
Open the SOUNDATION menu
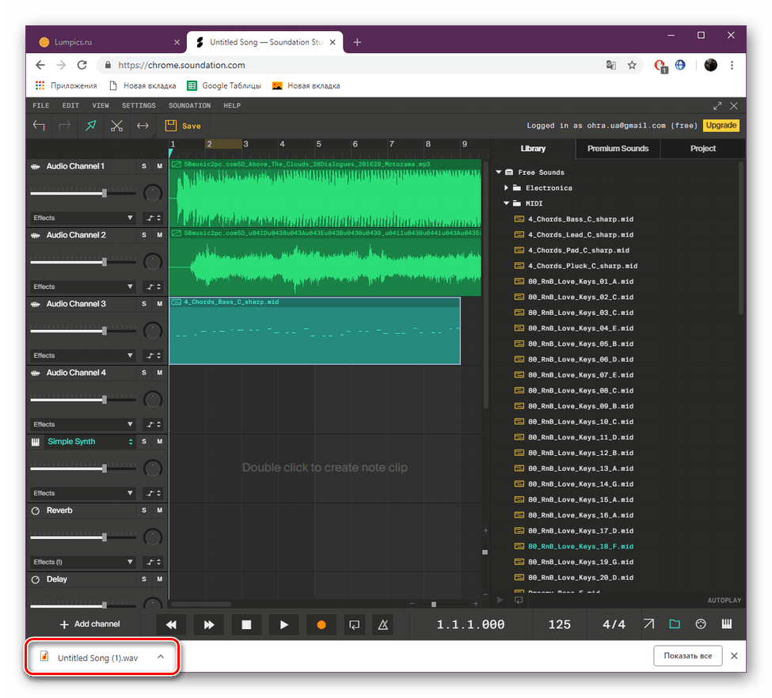point(189,105)
